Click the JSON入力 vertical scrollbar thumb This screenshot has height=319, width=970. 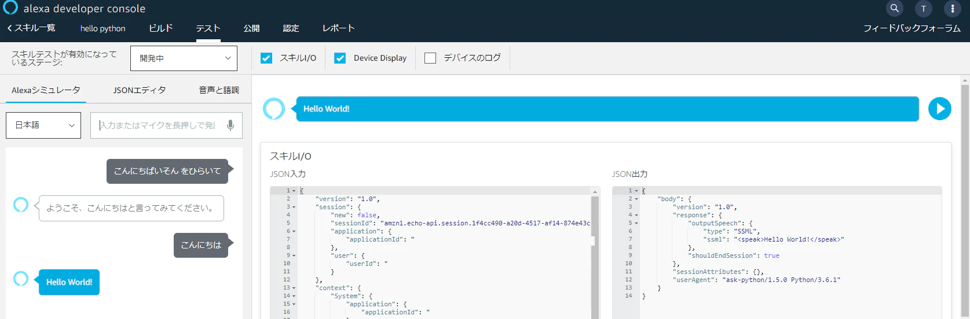(595, 257)
